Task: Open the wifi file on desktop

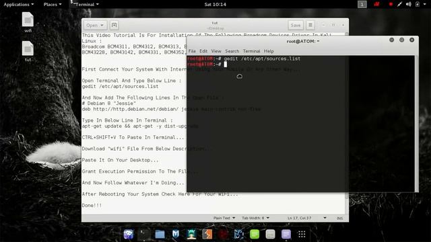Action: coord(28,22)
